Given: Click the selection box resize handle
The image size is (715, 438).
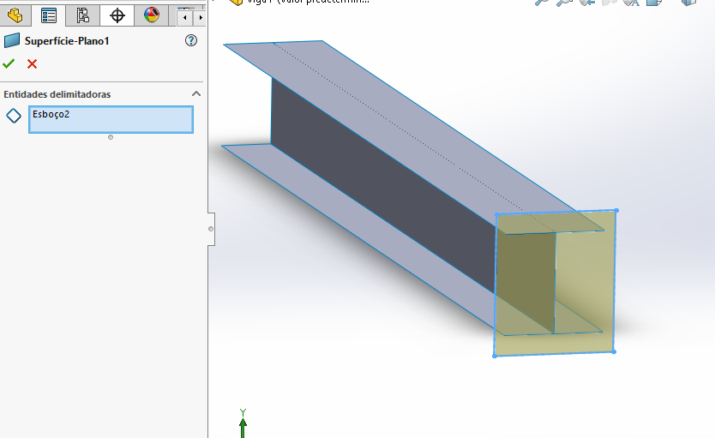Looking at the screenshot, I should 111,137.
